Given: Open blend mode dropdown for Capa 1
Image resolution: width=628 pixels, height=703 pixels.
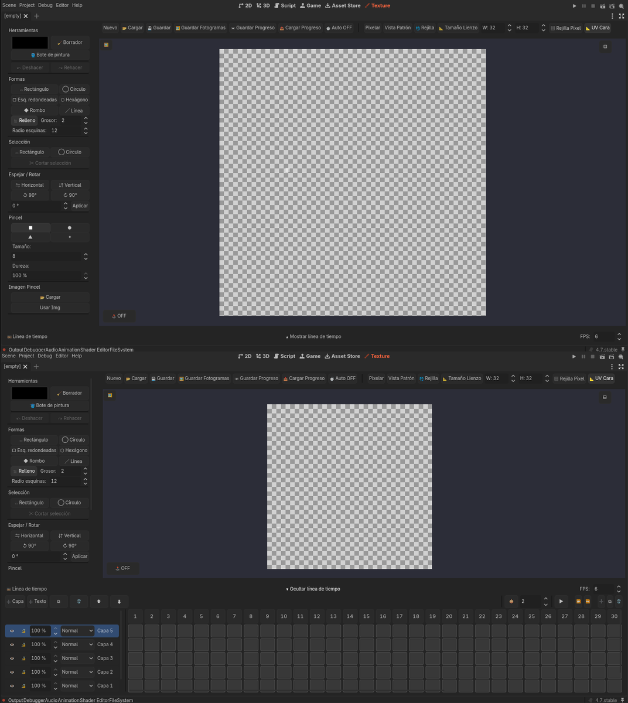Looking at the screenshot, I should pyautogui.click(x=77, y=686).
